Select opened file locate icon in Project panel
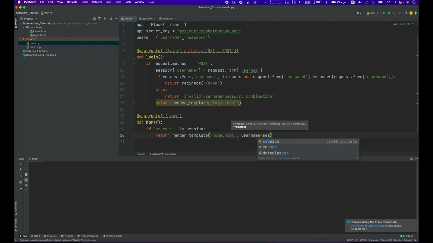433x243 pixels. point(94,19)
